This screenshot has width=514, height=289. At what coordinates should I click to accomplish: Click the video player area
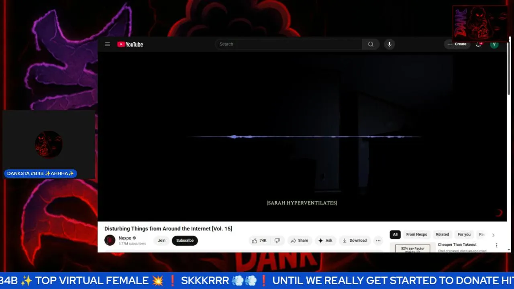coord(302,136)
